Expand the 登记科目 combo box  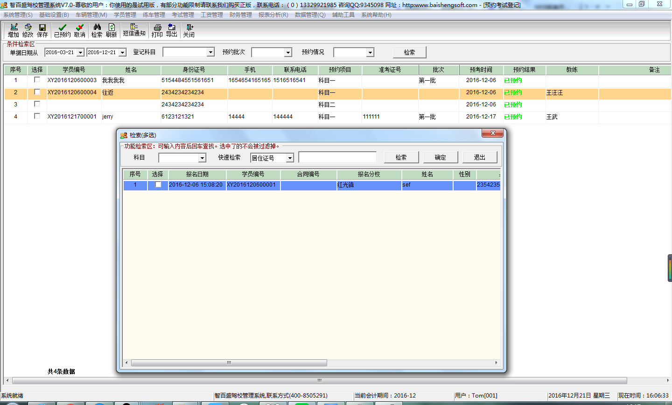(x=210, y=52)
